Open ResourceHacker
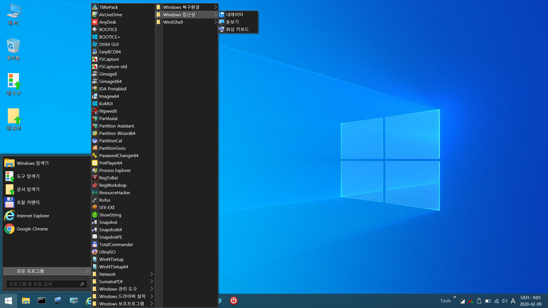Image resolution: width=548 pixels, height=308 pixels. tap(123, 193)
